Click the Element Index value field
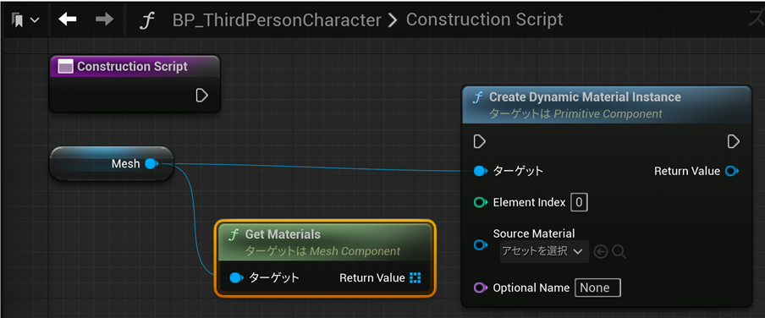Viewport: 765px width, 318px height. point(579,202)
